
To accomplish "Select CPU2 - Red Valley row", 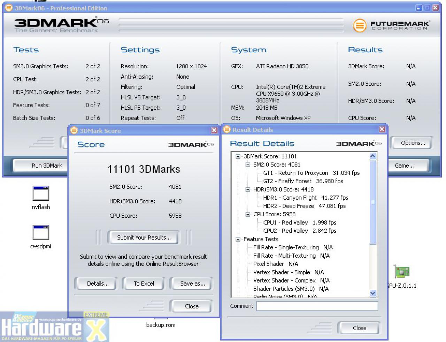I will [300, 231].
